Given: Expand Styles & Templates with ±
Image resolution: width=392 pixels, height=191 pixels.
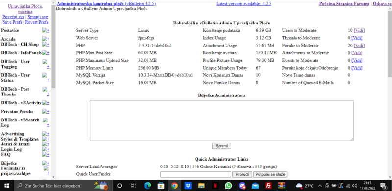Looking at the screenshot, I should click(x=48, y=139).
